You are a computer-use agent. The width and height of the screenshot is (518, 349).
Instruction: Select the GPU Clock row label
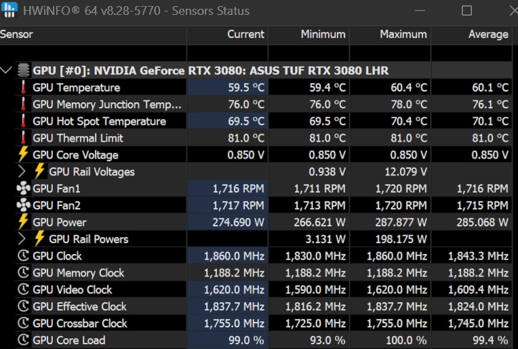[57, 256]
